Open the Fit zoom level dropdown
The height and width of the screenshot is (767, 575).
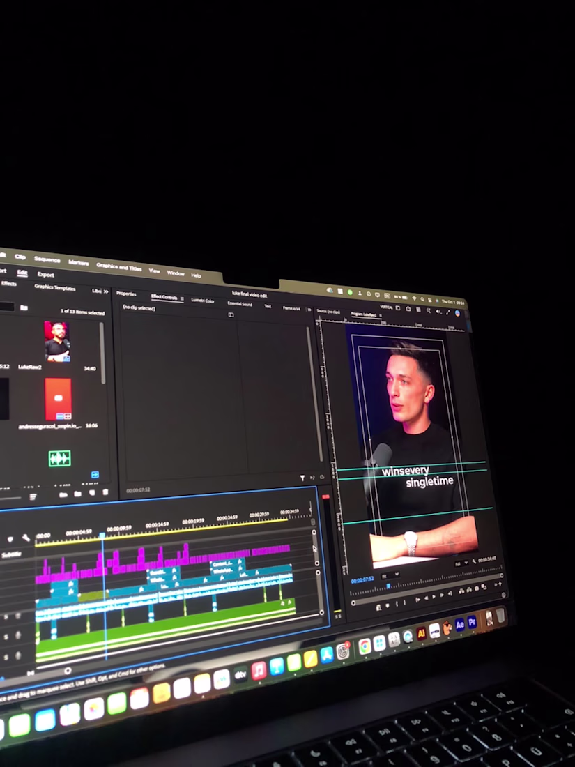point(390,575)
